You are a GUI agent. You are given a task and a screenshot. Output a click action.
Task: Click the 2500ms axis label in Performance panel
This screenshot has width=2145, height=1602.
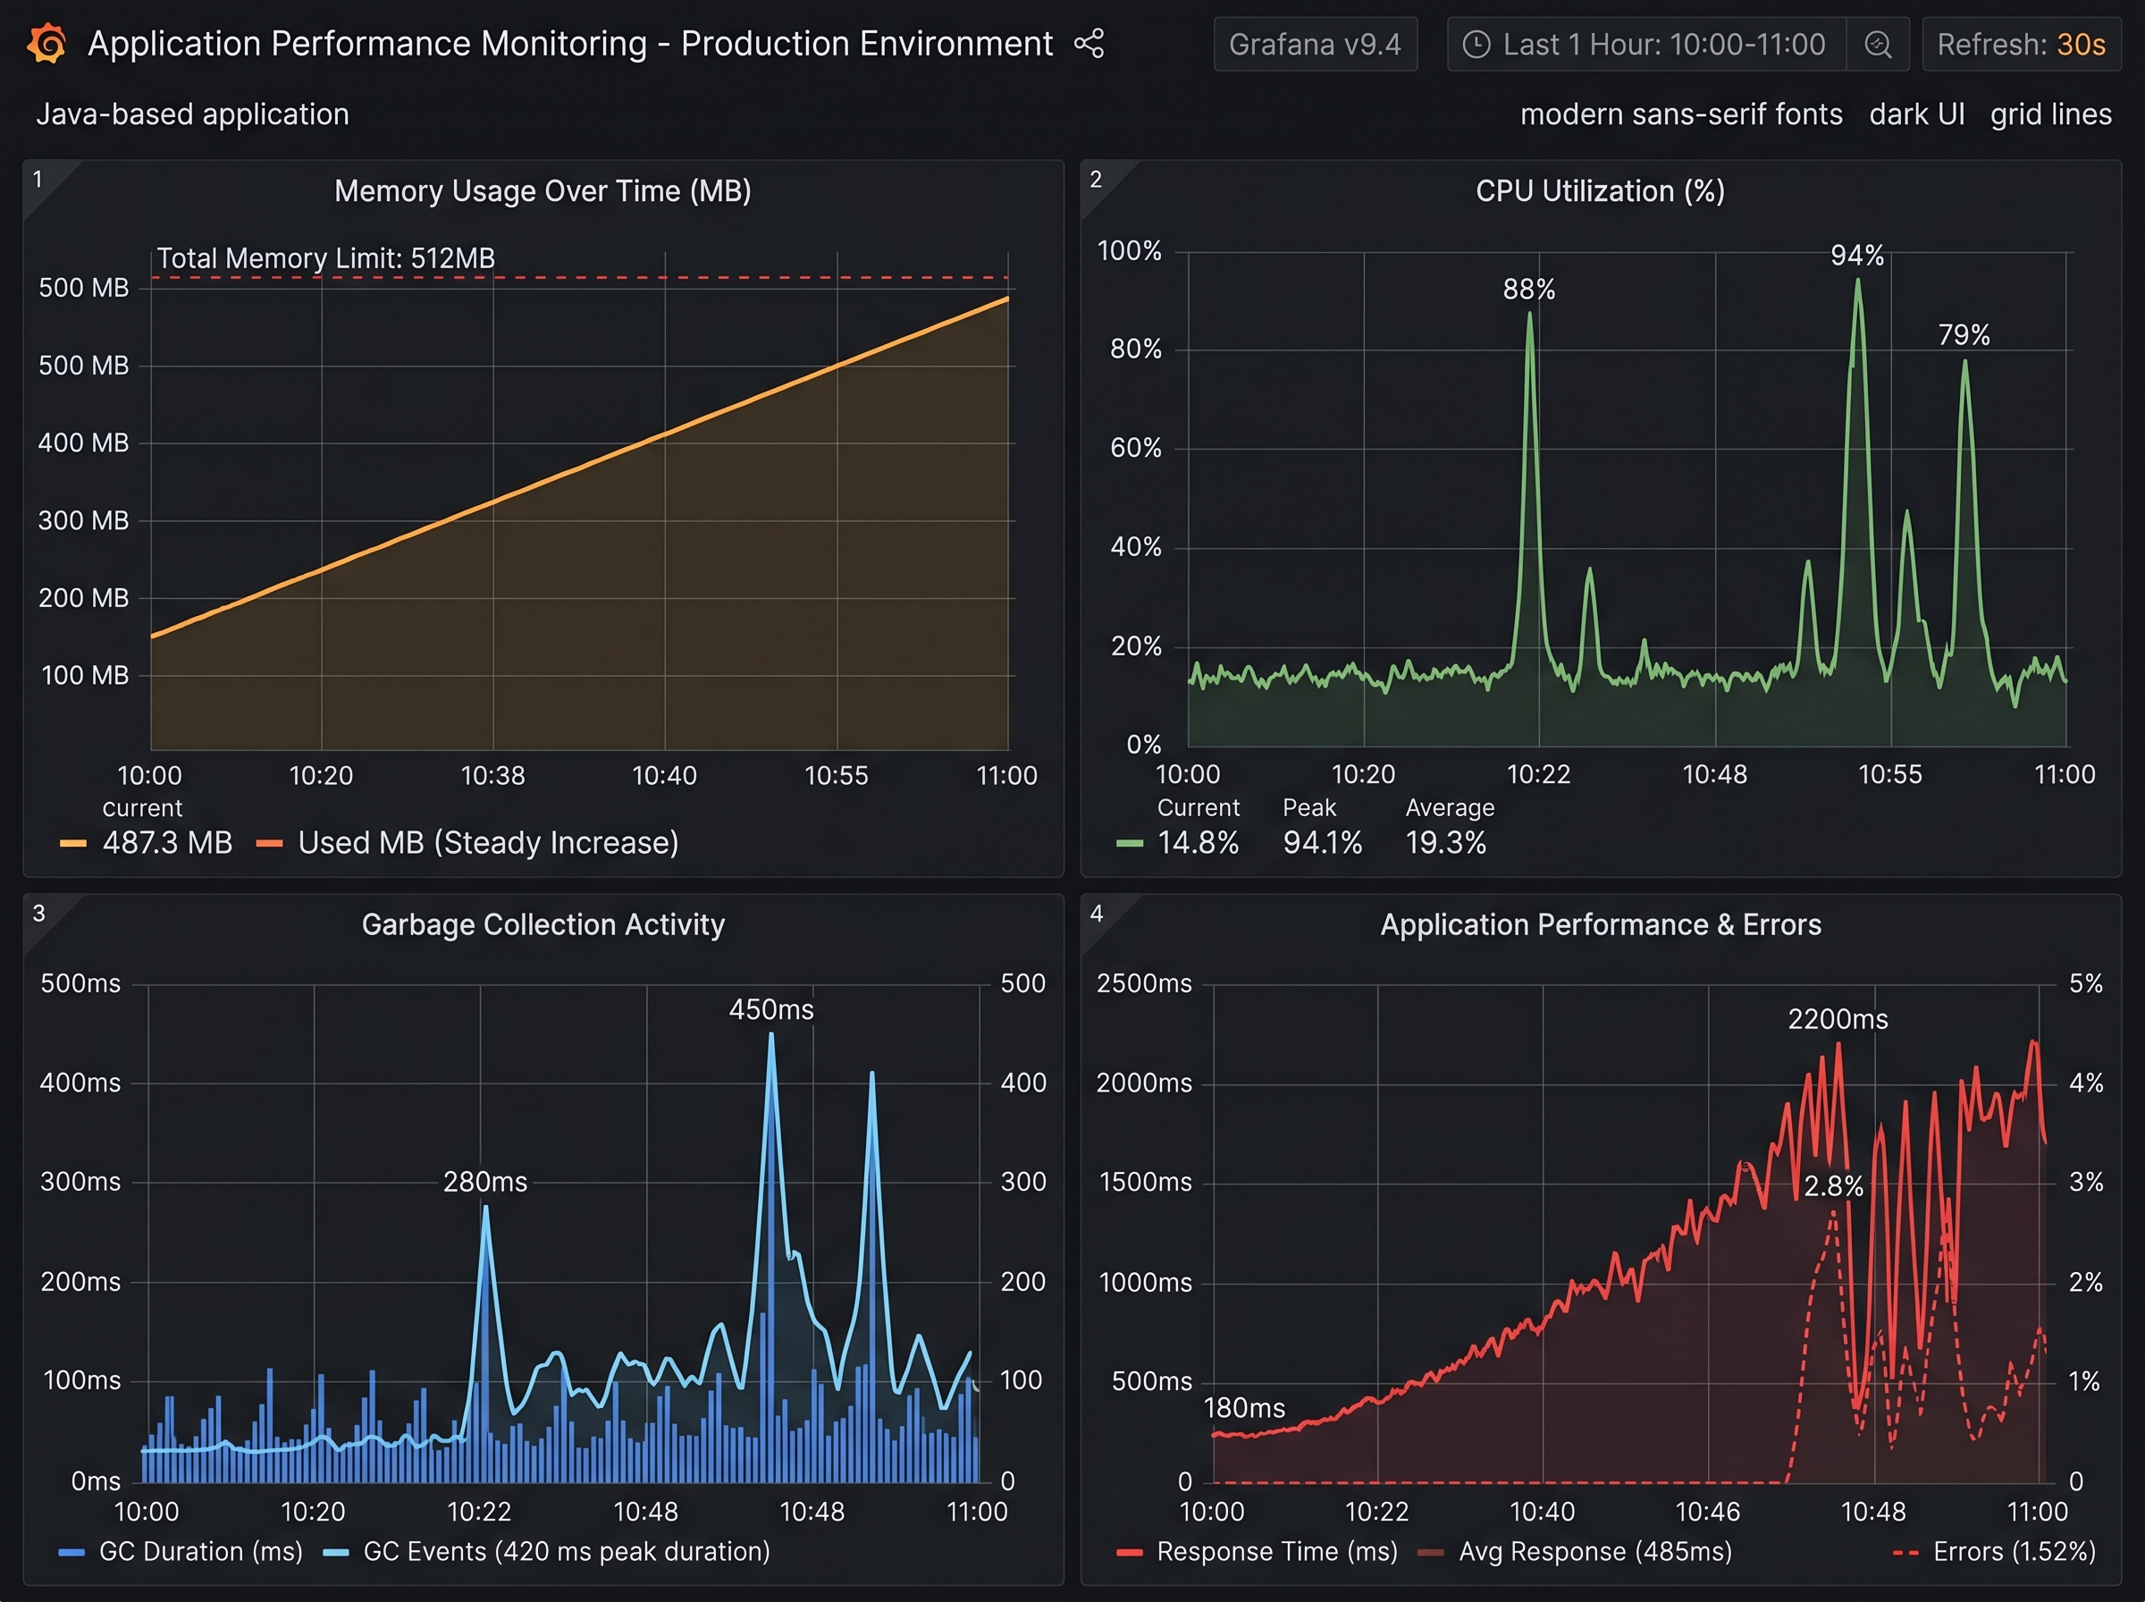click(1144, 983)
